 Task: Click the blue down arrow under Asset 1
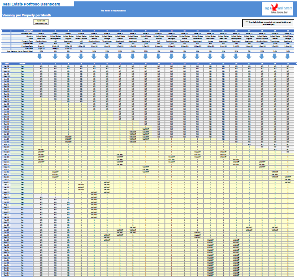(40, 56)
